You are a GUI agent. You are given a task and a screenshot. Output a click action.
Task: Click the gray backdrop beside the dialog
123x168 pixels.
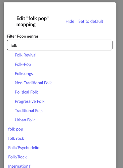point(120,84)
